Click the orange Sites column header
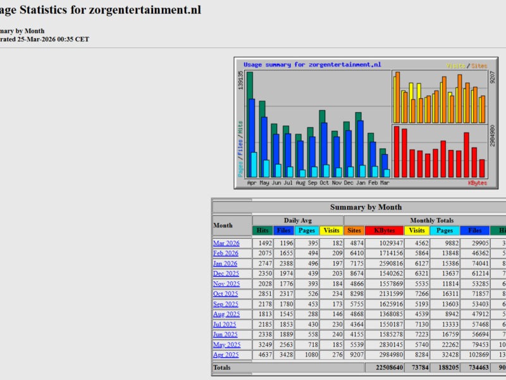This screenshot has width=506, height=380. pyautogui.click(x=354, y=231)
